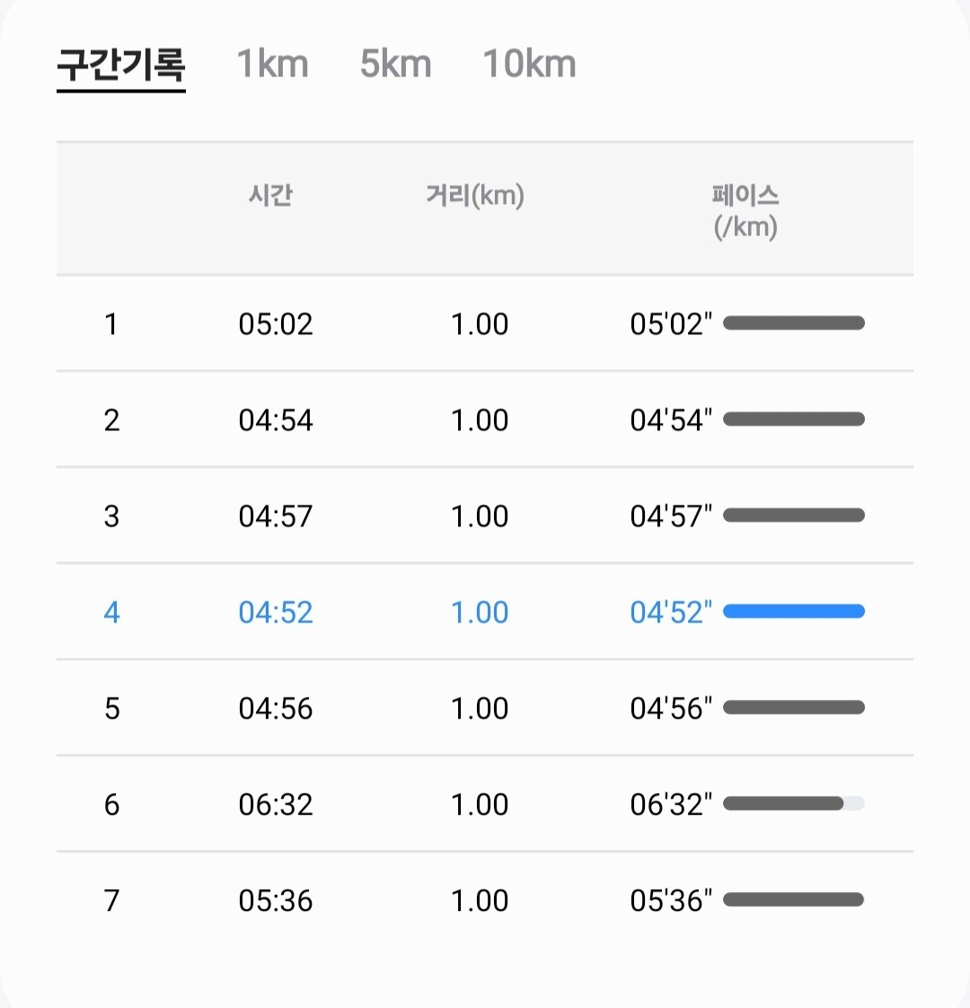
Task: Select lap 1 row number
Action: pyautogui.click(x=111, y=323)
